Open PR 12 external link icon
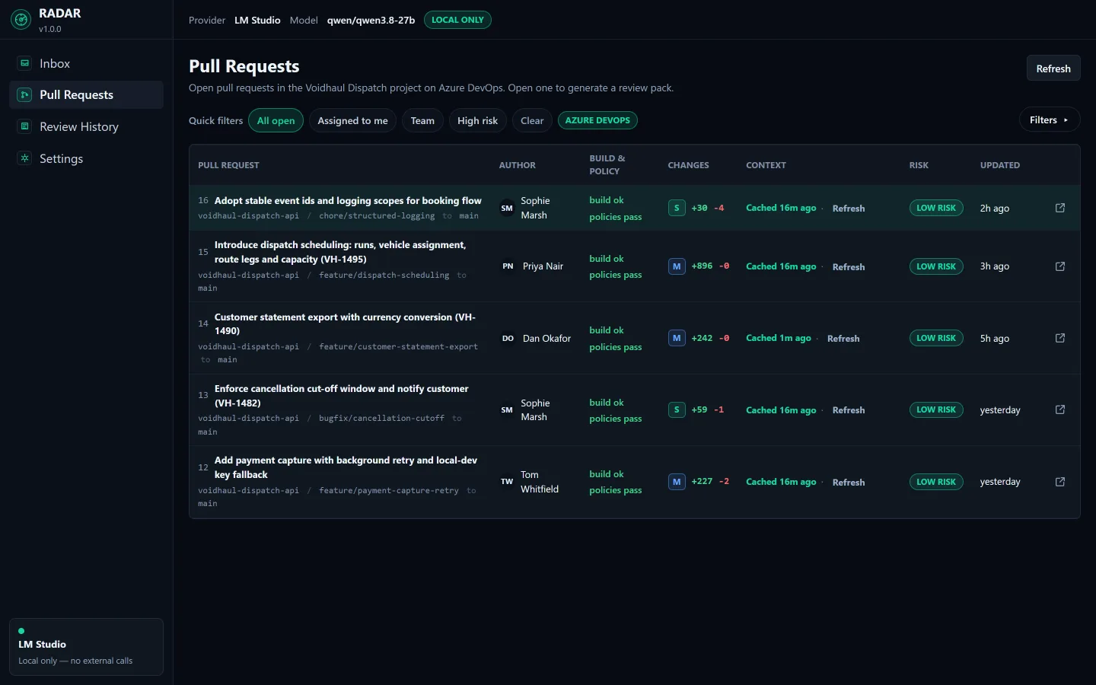This screenshot has width=1096, height=685. 1060,482
